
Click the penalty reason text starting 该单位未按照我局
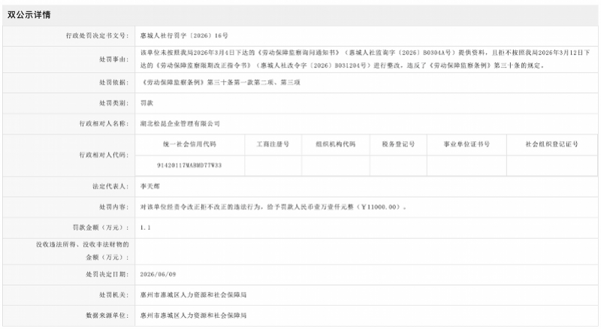coord(365,59)
